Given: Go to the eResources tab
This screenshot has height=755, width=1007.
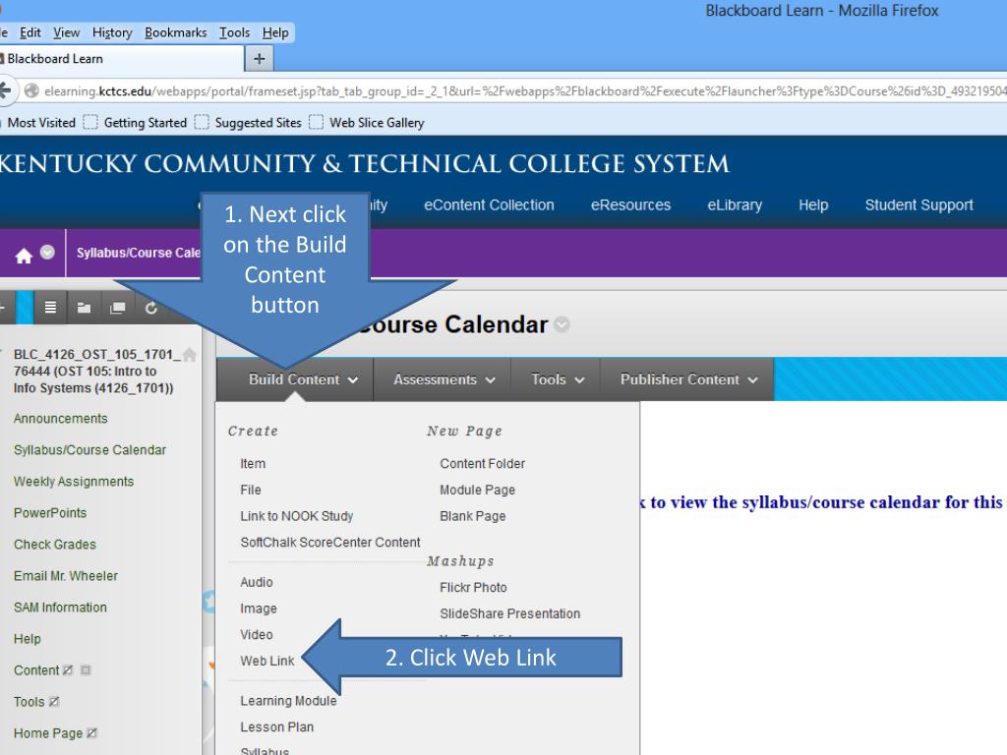Looking at the screenshot, I should [630, 205].
